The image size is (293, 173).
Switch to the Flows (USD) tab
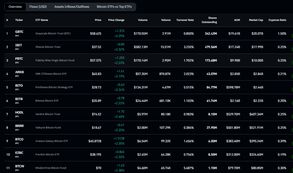[x=38, y=7]
